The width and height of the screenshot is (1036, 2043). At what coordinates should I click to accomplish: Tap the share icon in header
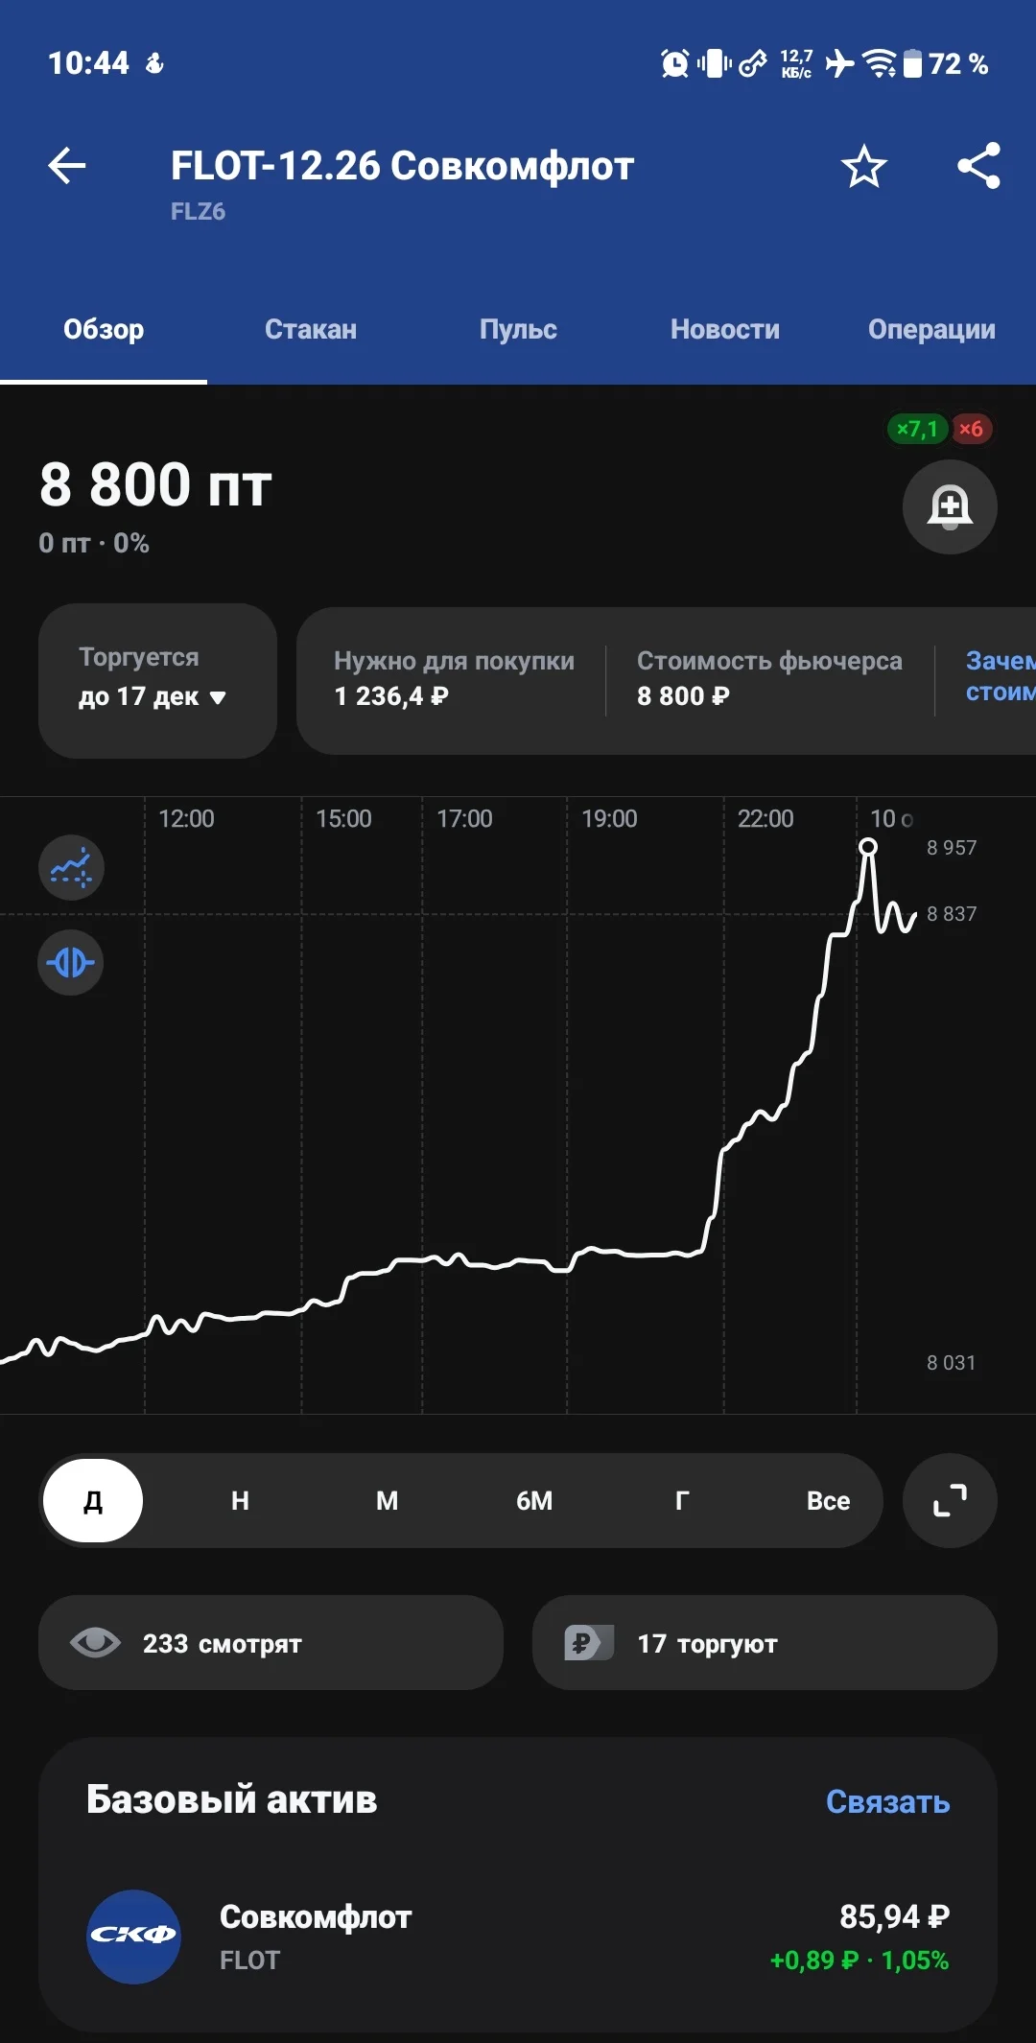978,166
